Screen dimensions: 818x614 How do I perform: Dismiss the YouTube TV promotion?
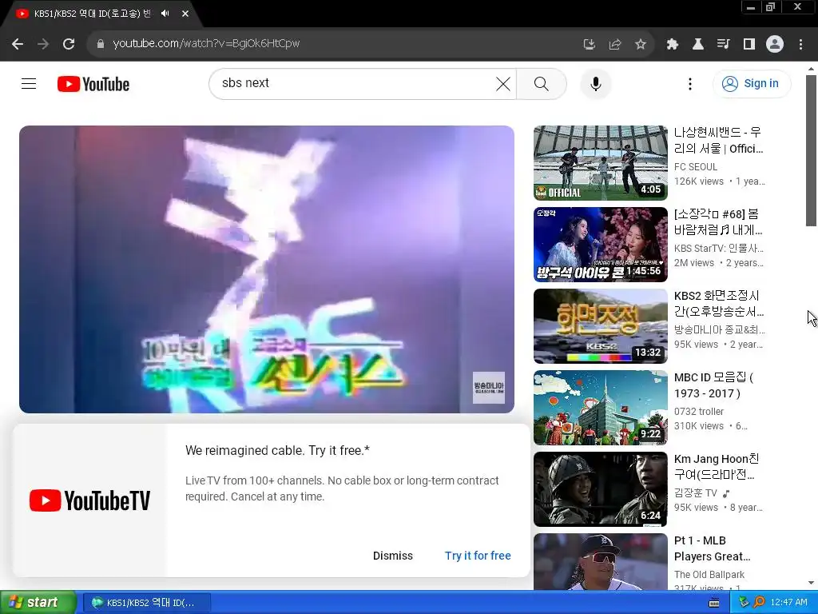click(393, 556)
